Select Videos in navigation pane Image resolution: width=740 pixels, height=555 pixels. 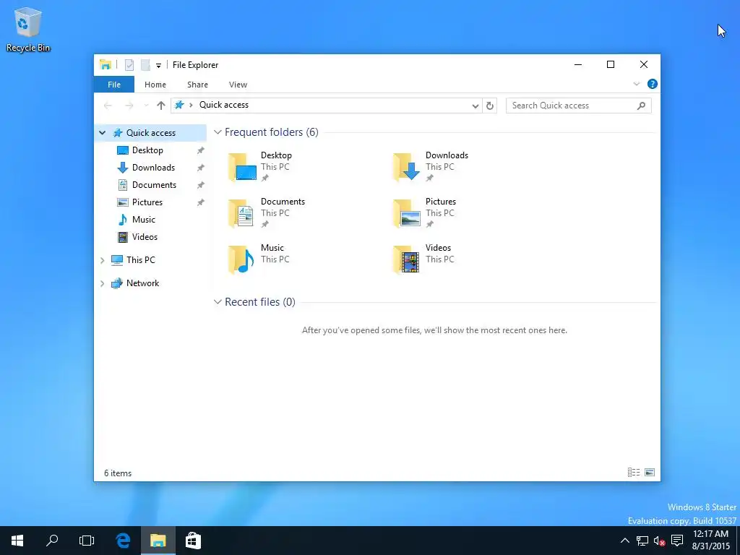[137, 237]
